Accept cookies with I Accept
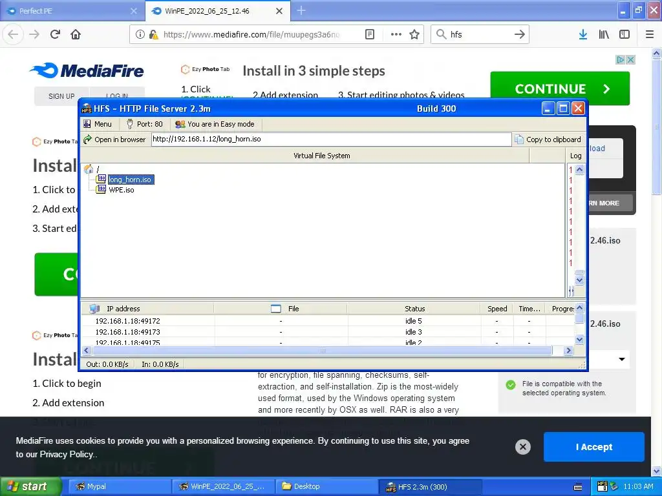The image size is (662, 496). 593,447
